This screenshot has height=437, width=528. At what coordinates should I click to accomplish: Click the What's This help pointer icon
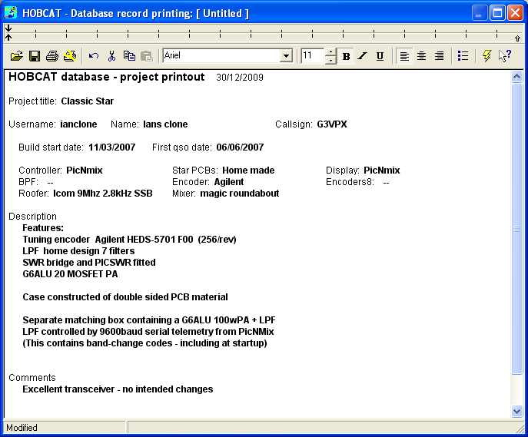point(504,56)
